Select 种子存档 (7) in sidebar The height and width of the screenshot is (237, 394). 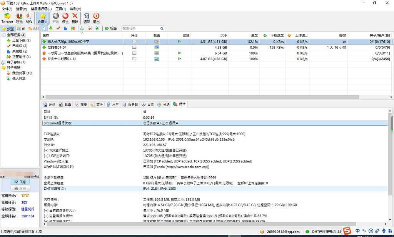(16, 62)
